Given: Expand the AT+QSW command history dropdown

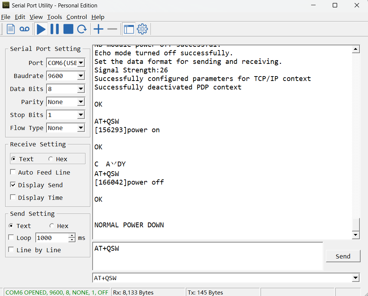Looking at the screenshot, I should pos(356,278).
